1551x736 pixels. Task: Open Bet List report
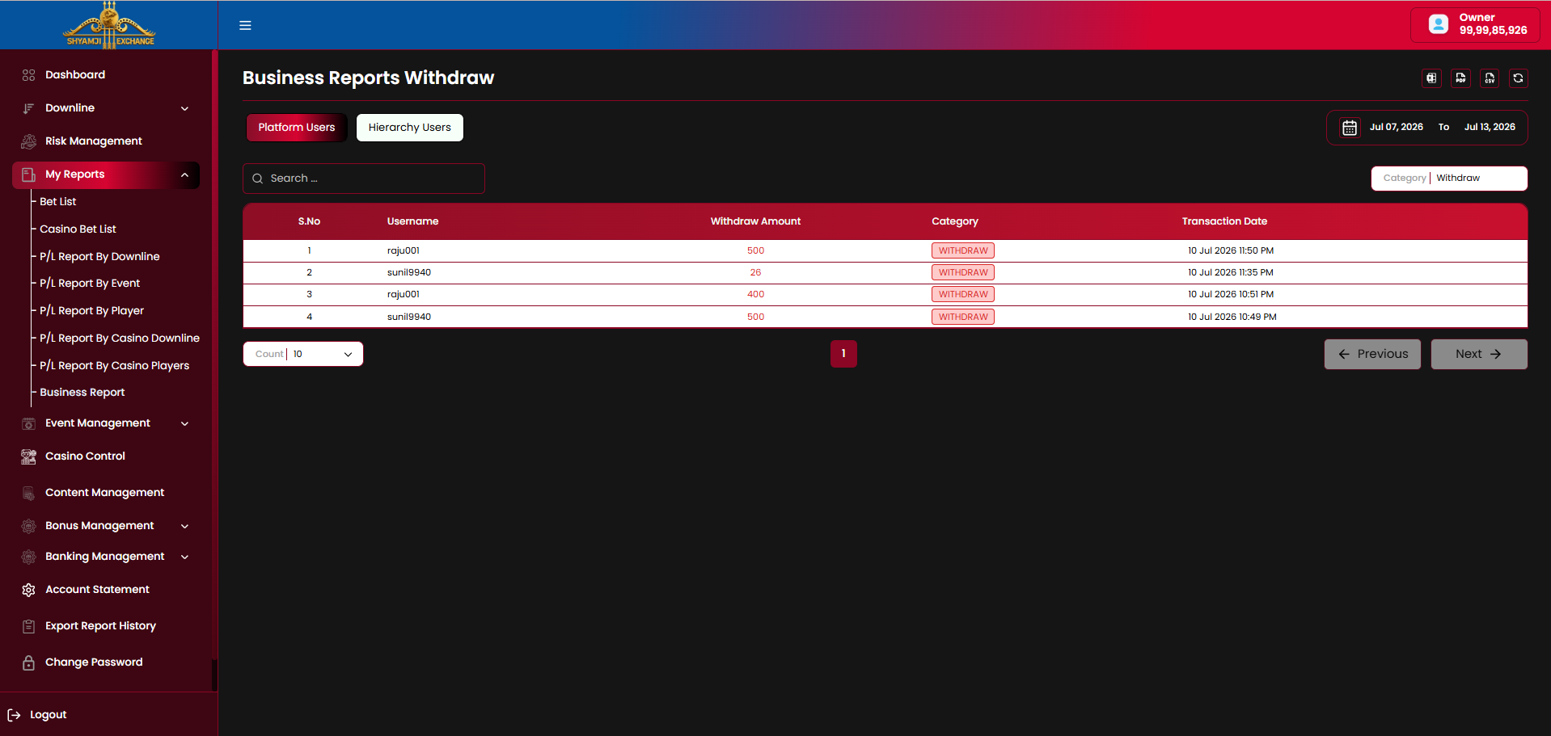[x=58, y=202]
